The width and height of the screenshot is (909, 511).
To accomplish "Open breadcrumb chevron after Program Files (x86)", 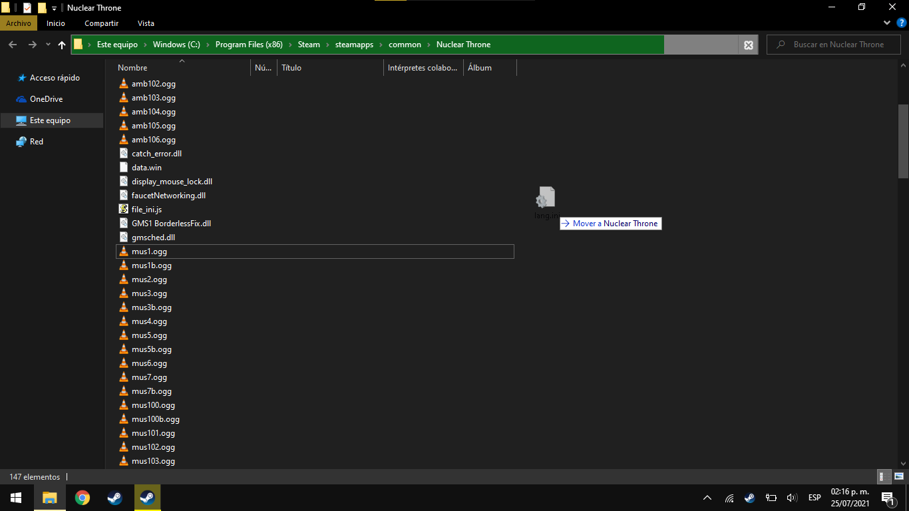I will (x=290, y=45).
